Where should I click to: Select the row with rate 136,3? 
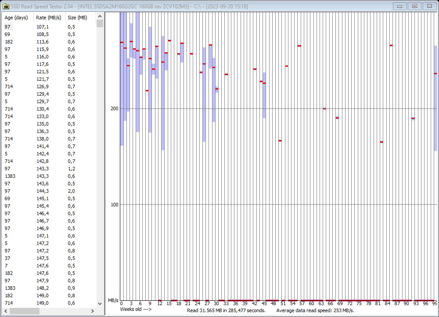pyautogui.click(x=50, y=131)
